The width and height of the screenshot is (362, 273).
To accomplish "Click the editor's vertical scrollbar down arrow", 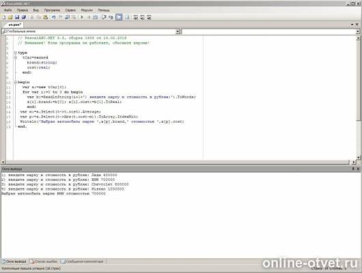I will tap(358, 158).
